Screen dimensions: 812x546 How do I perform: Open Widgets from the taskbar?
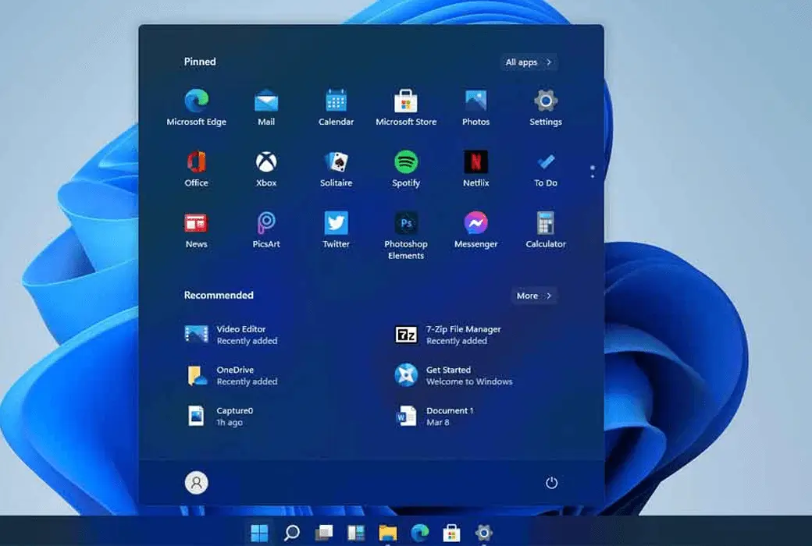[x=356, y=532]
